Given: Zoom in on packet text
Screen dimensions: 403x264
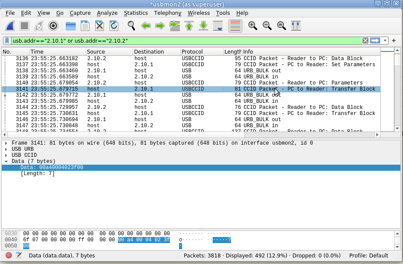Looking at the screenshot, I should coord(253,26).
